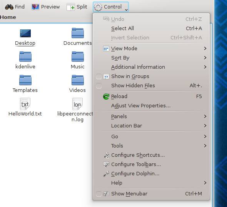The image size is (227, 207).
Task: Click the Preview picture icon in toolbar
Action: tap(35, 7)
